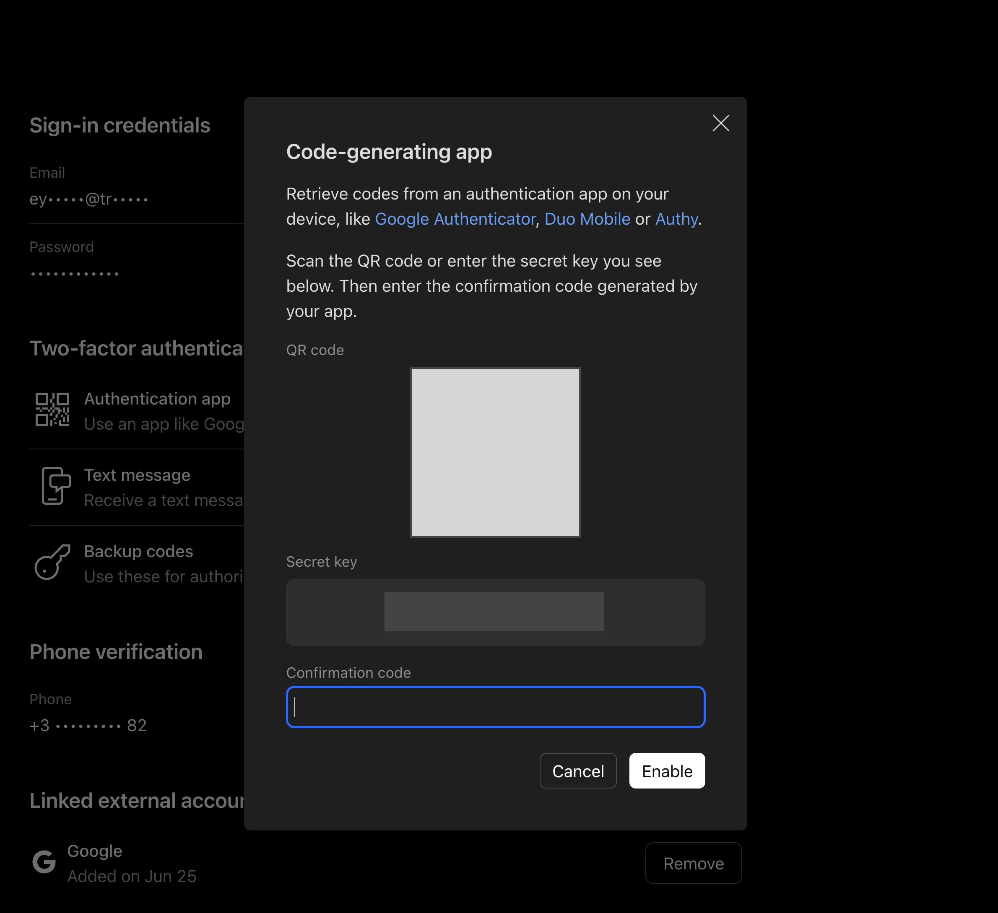Click the Authentication app QR icon
The image size is (998, 913).
click(x=52, y=410)
